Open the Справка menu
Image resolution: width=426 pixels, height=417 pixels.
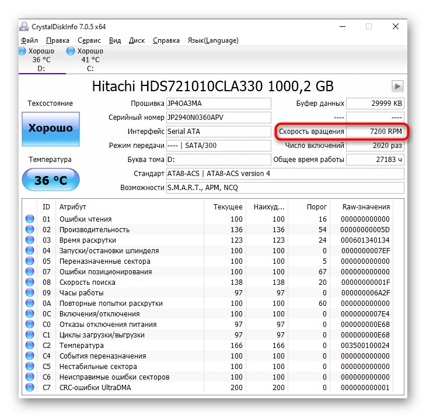(166, 40)
